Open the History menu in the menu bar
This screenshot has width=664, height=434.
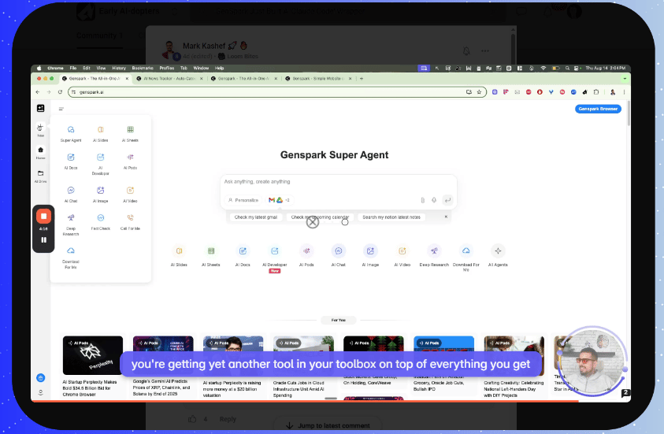tap(119, 69)
